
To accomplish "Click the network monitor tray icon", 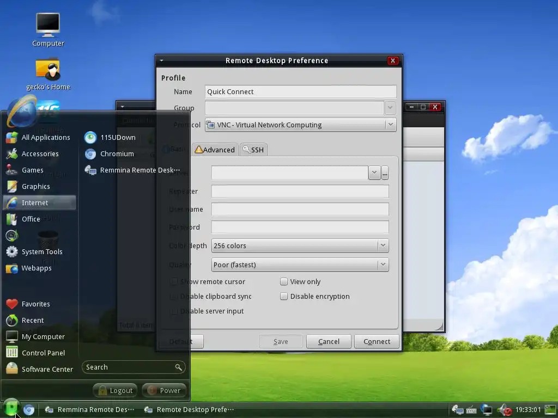I will tap(486, 410).
